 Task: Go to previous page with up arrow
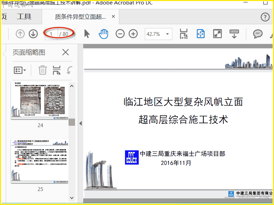coord(20,34)
